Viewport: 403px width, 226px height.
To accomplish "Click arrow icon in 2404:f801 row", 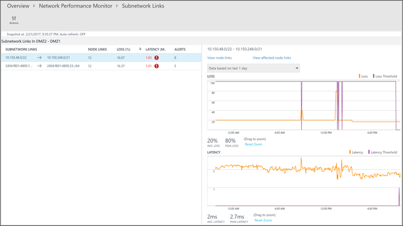I will [x=39, y=65].
